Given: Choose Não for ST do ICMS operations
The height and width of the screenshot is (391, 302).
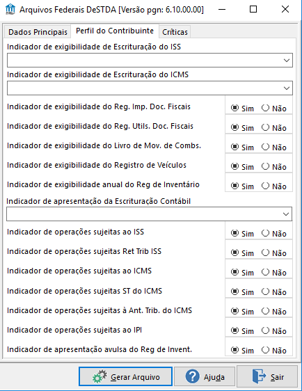Looking at the screenshot, I should pyautogui.click(x=265, y=292).
